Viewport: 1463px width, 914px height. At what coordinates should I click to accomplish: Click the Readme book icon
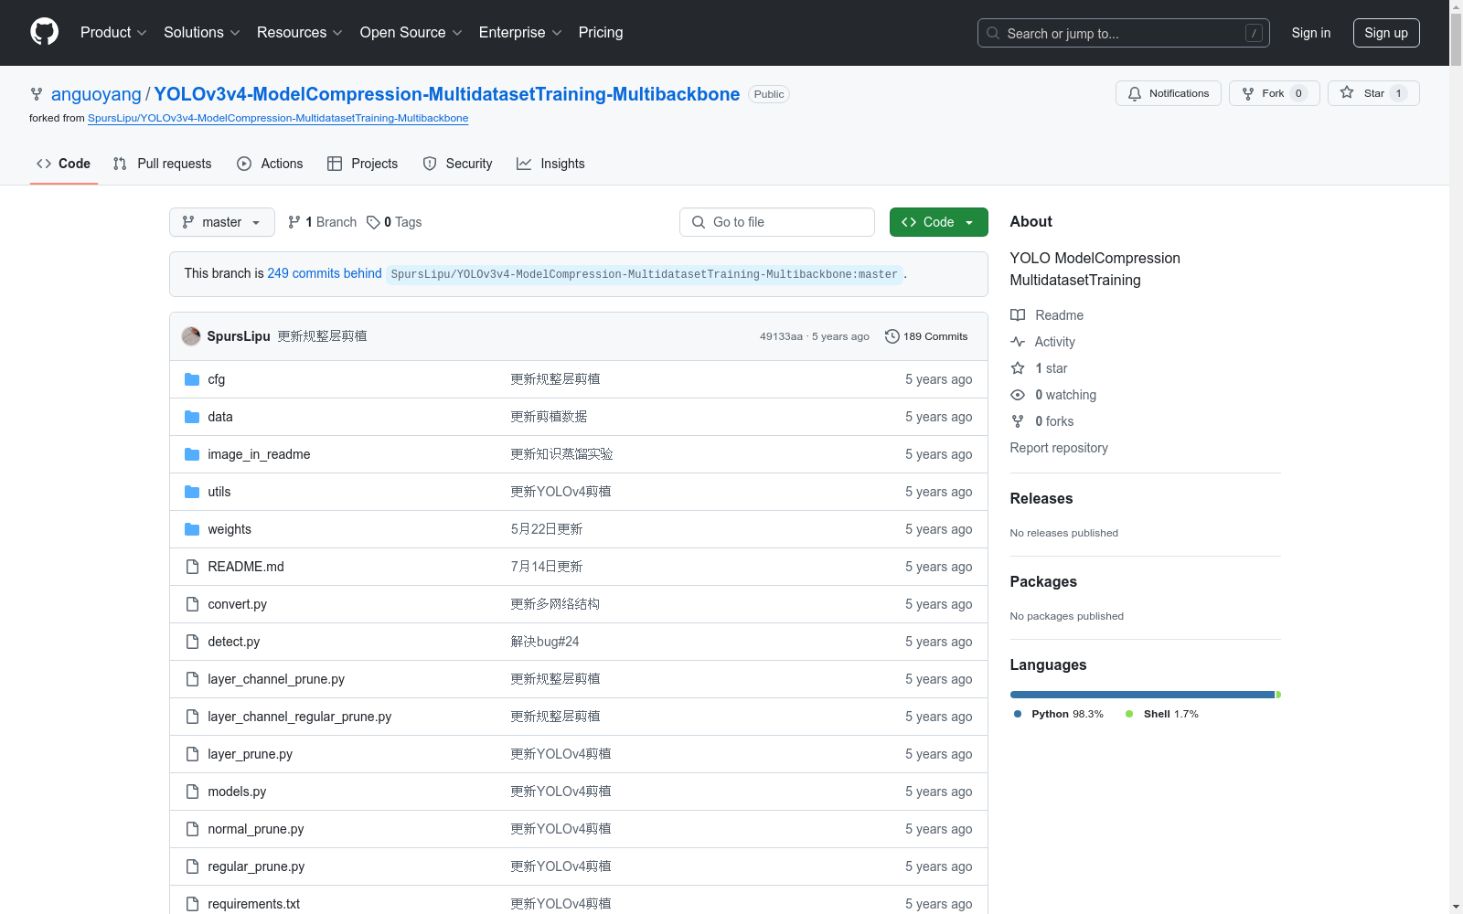tap(1018, 315)
